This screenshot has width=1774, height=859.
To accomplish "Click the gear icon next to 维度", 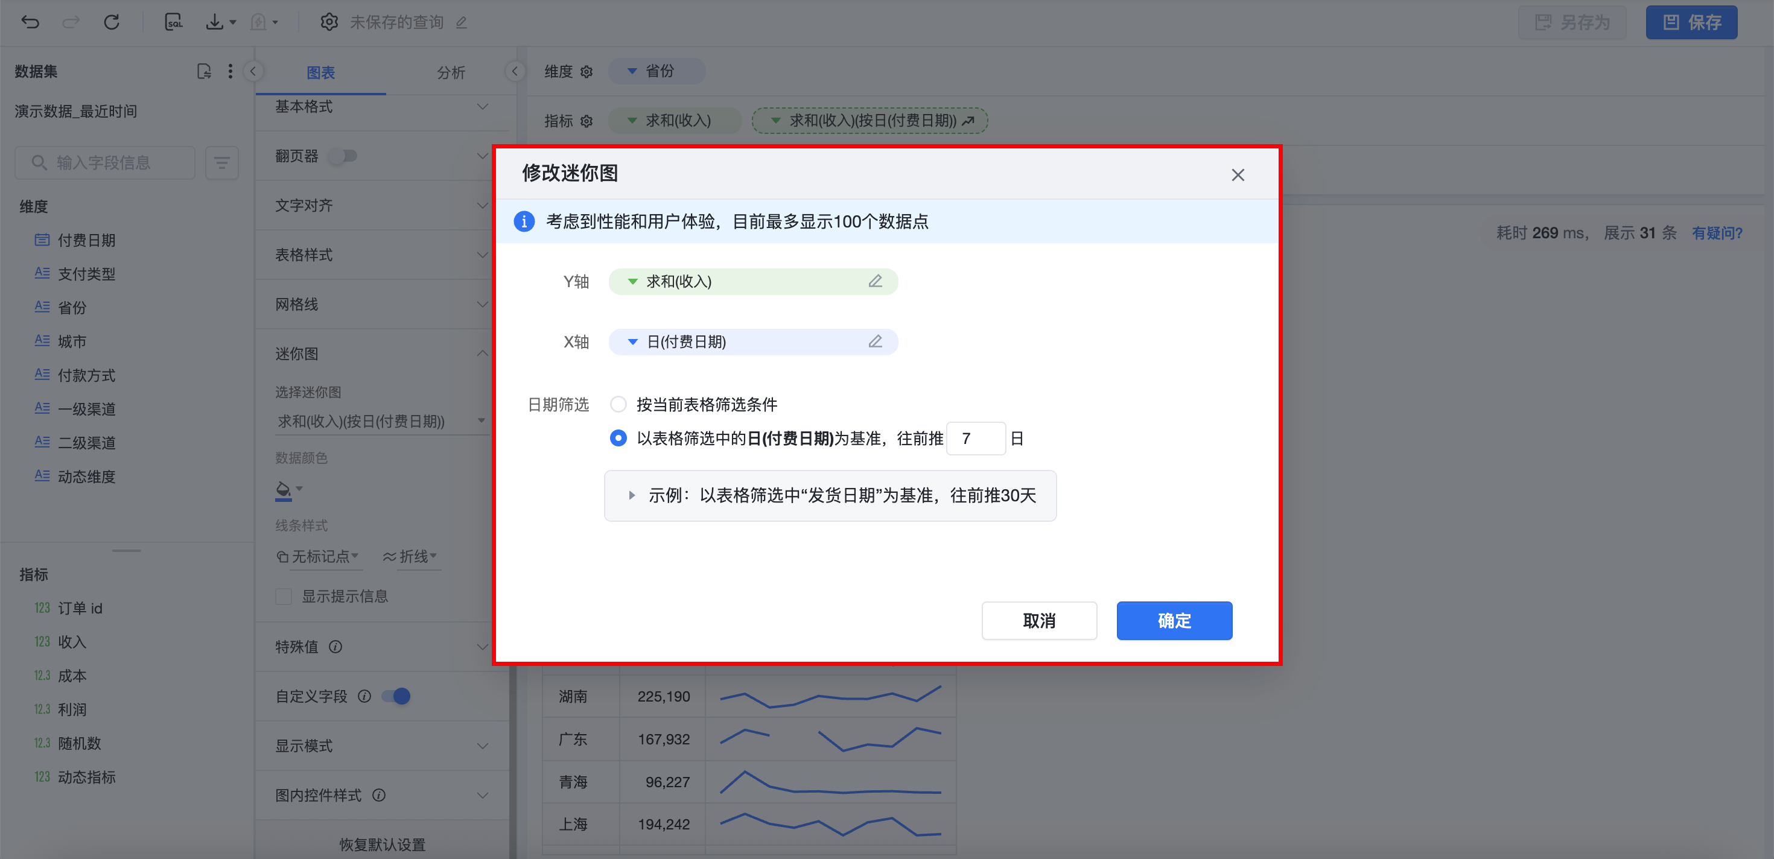I will [587, 72].
